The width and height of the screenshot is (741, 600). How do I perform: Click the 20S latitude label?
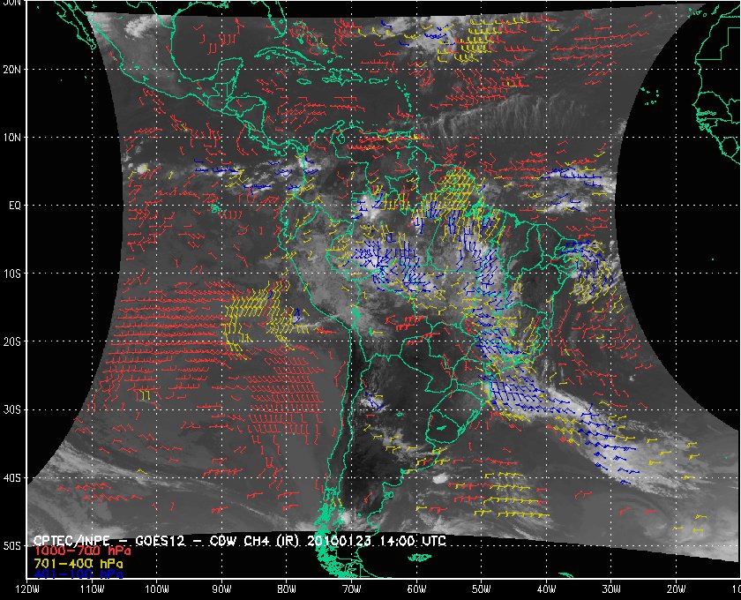tap(12, 341)
